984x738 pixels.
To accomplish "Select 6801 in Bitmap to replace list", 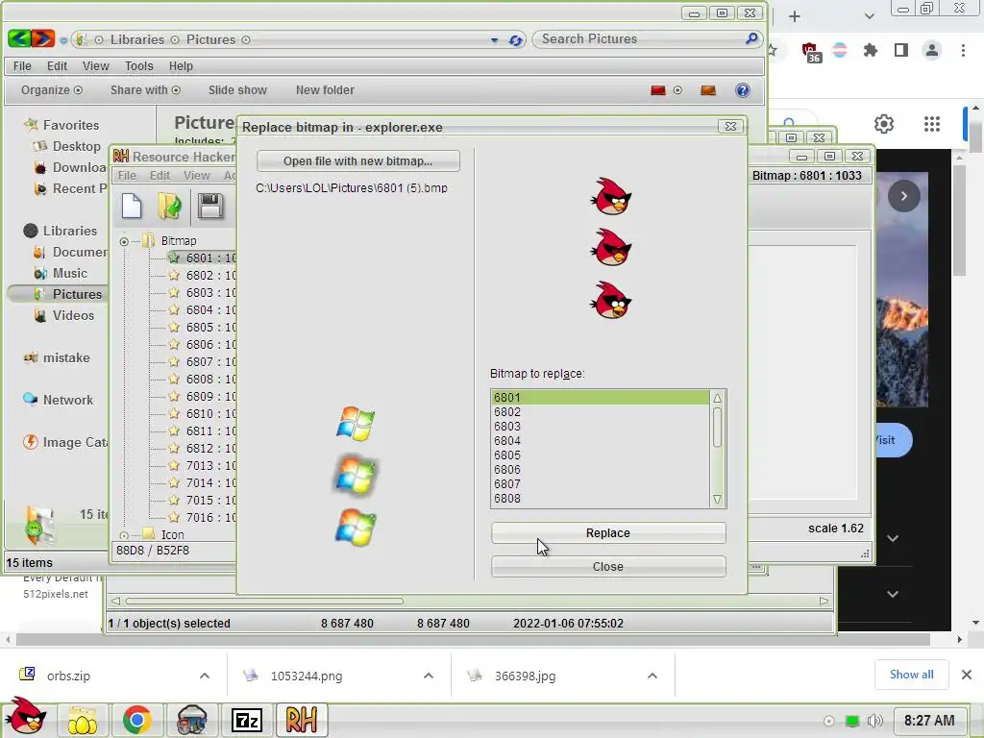I will tap(600, 397).
